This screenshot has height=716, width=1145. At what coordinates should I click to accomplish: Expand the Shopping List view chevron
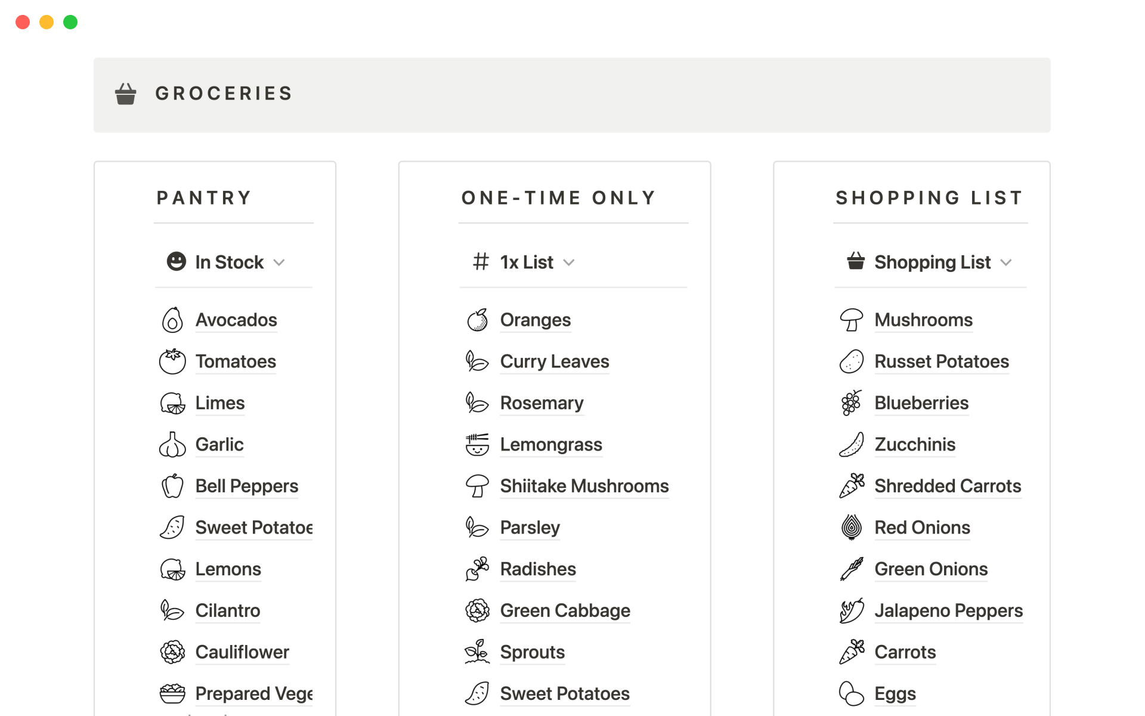[x=1006, y=263]
